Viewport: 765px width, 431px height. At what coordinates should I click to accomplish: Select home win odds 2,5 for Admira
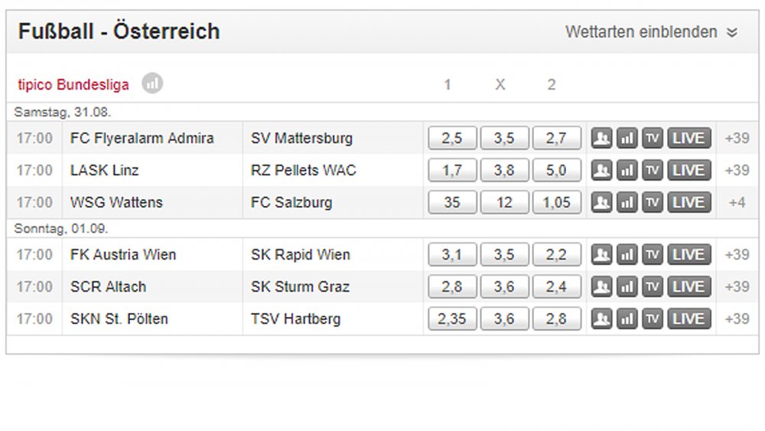point(452,138)
